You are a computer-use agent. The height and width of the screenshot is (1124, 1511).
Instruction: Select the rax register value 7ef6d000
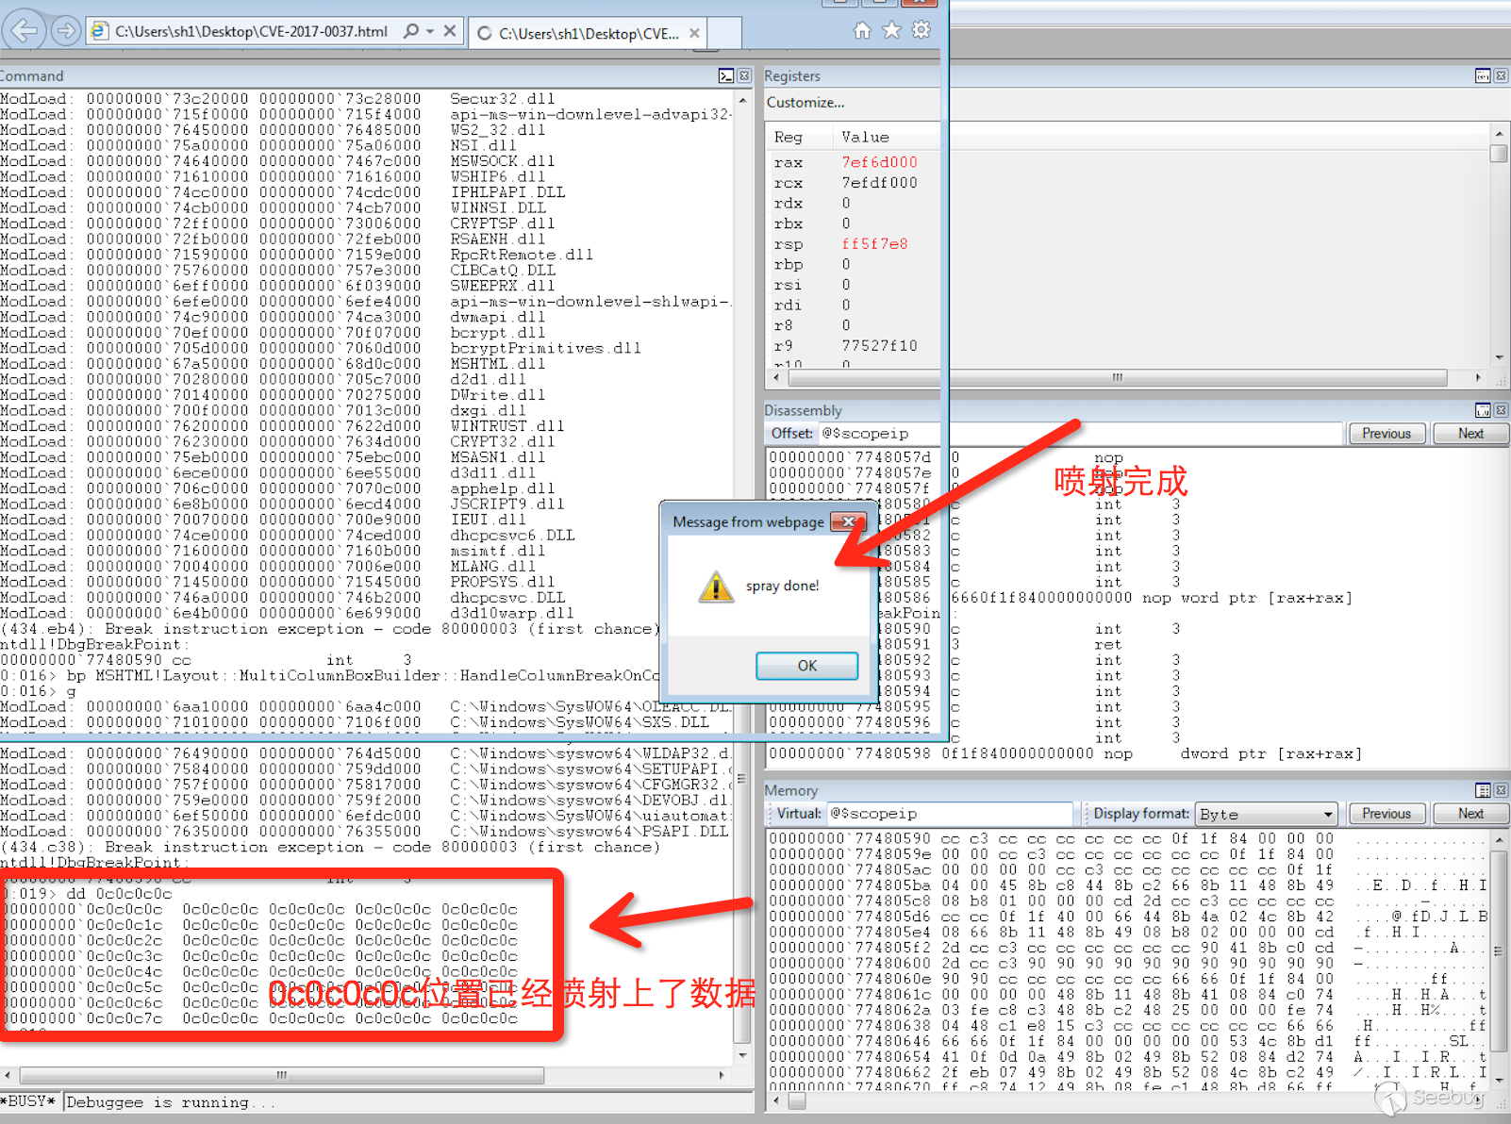click(879, 162)
